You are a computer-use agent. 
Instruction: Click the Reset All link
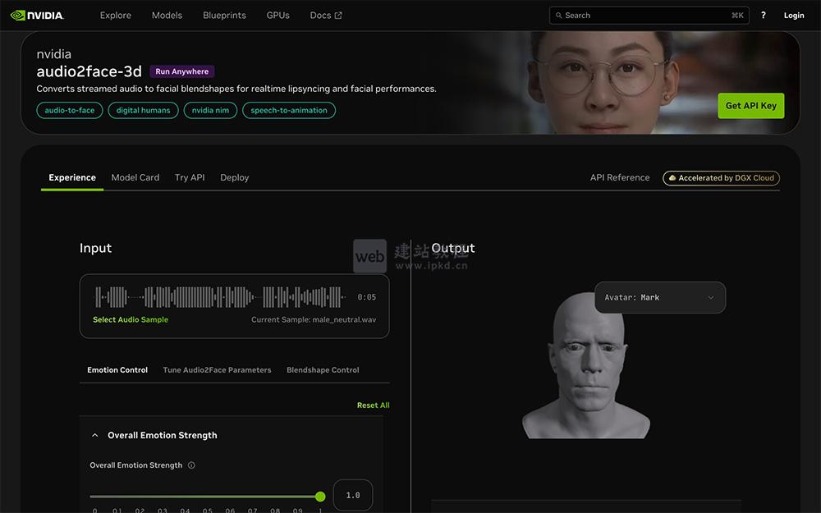(x=373, y=405)
